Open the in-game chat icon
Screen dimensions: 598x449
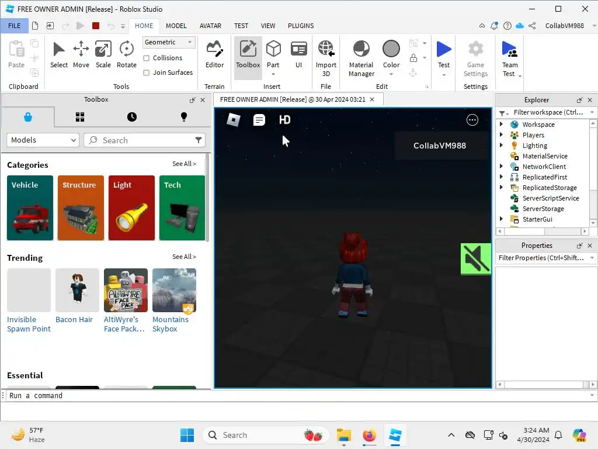pos(259,120)
